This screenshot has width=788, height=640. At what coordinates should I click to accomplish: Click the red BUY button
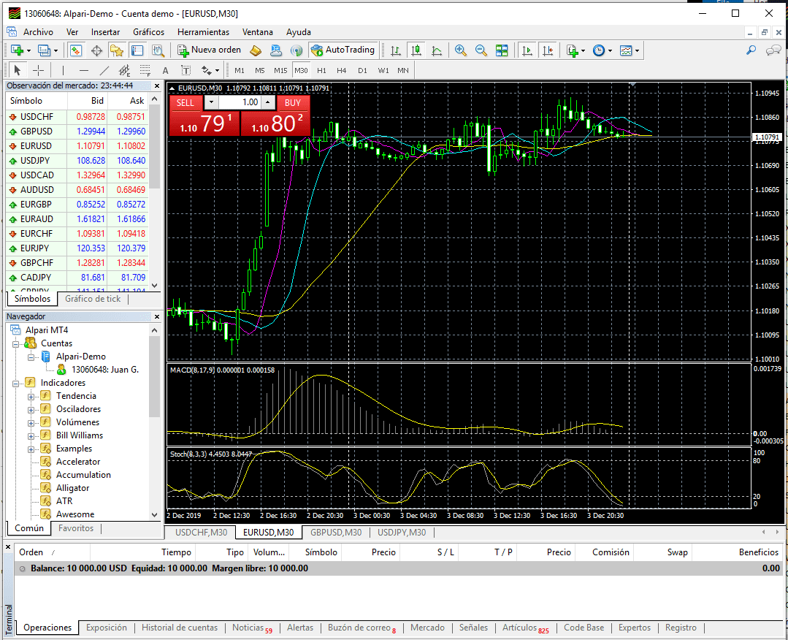pos(293,103)
